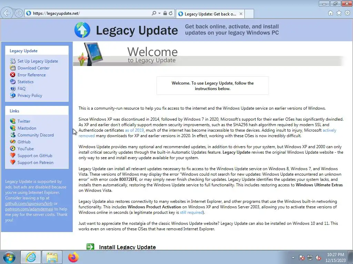Image resolution: width=353 pixels, height=264 pixels.
Task: Click the Privacy Policy info icon
Action: pyautogui.click(x=13, y=96)
